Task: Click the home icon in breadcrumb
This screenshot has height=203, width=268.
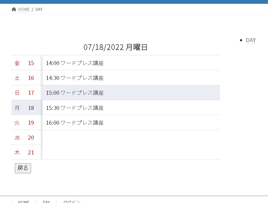Action: click(x=14, y=9)
